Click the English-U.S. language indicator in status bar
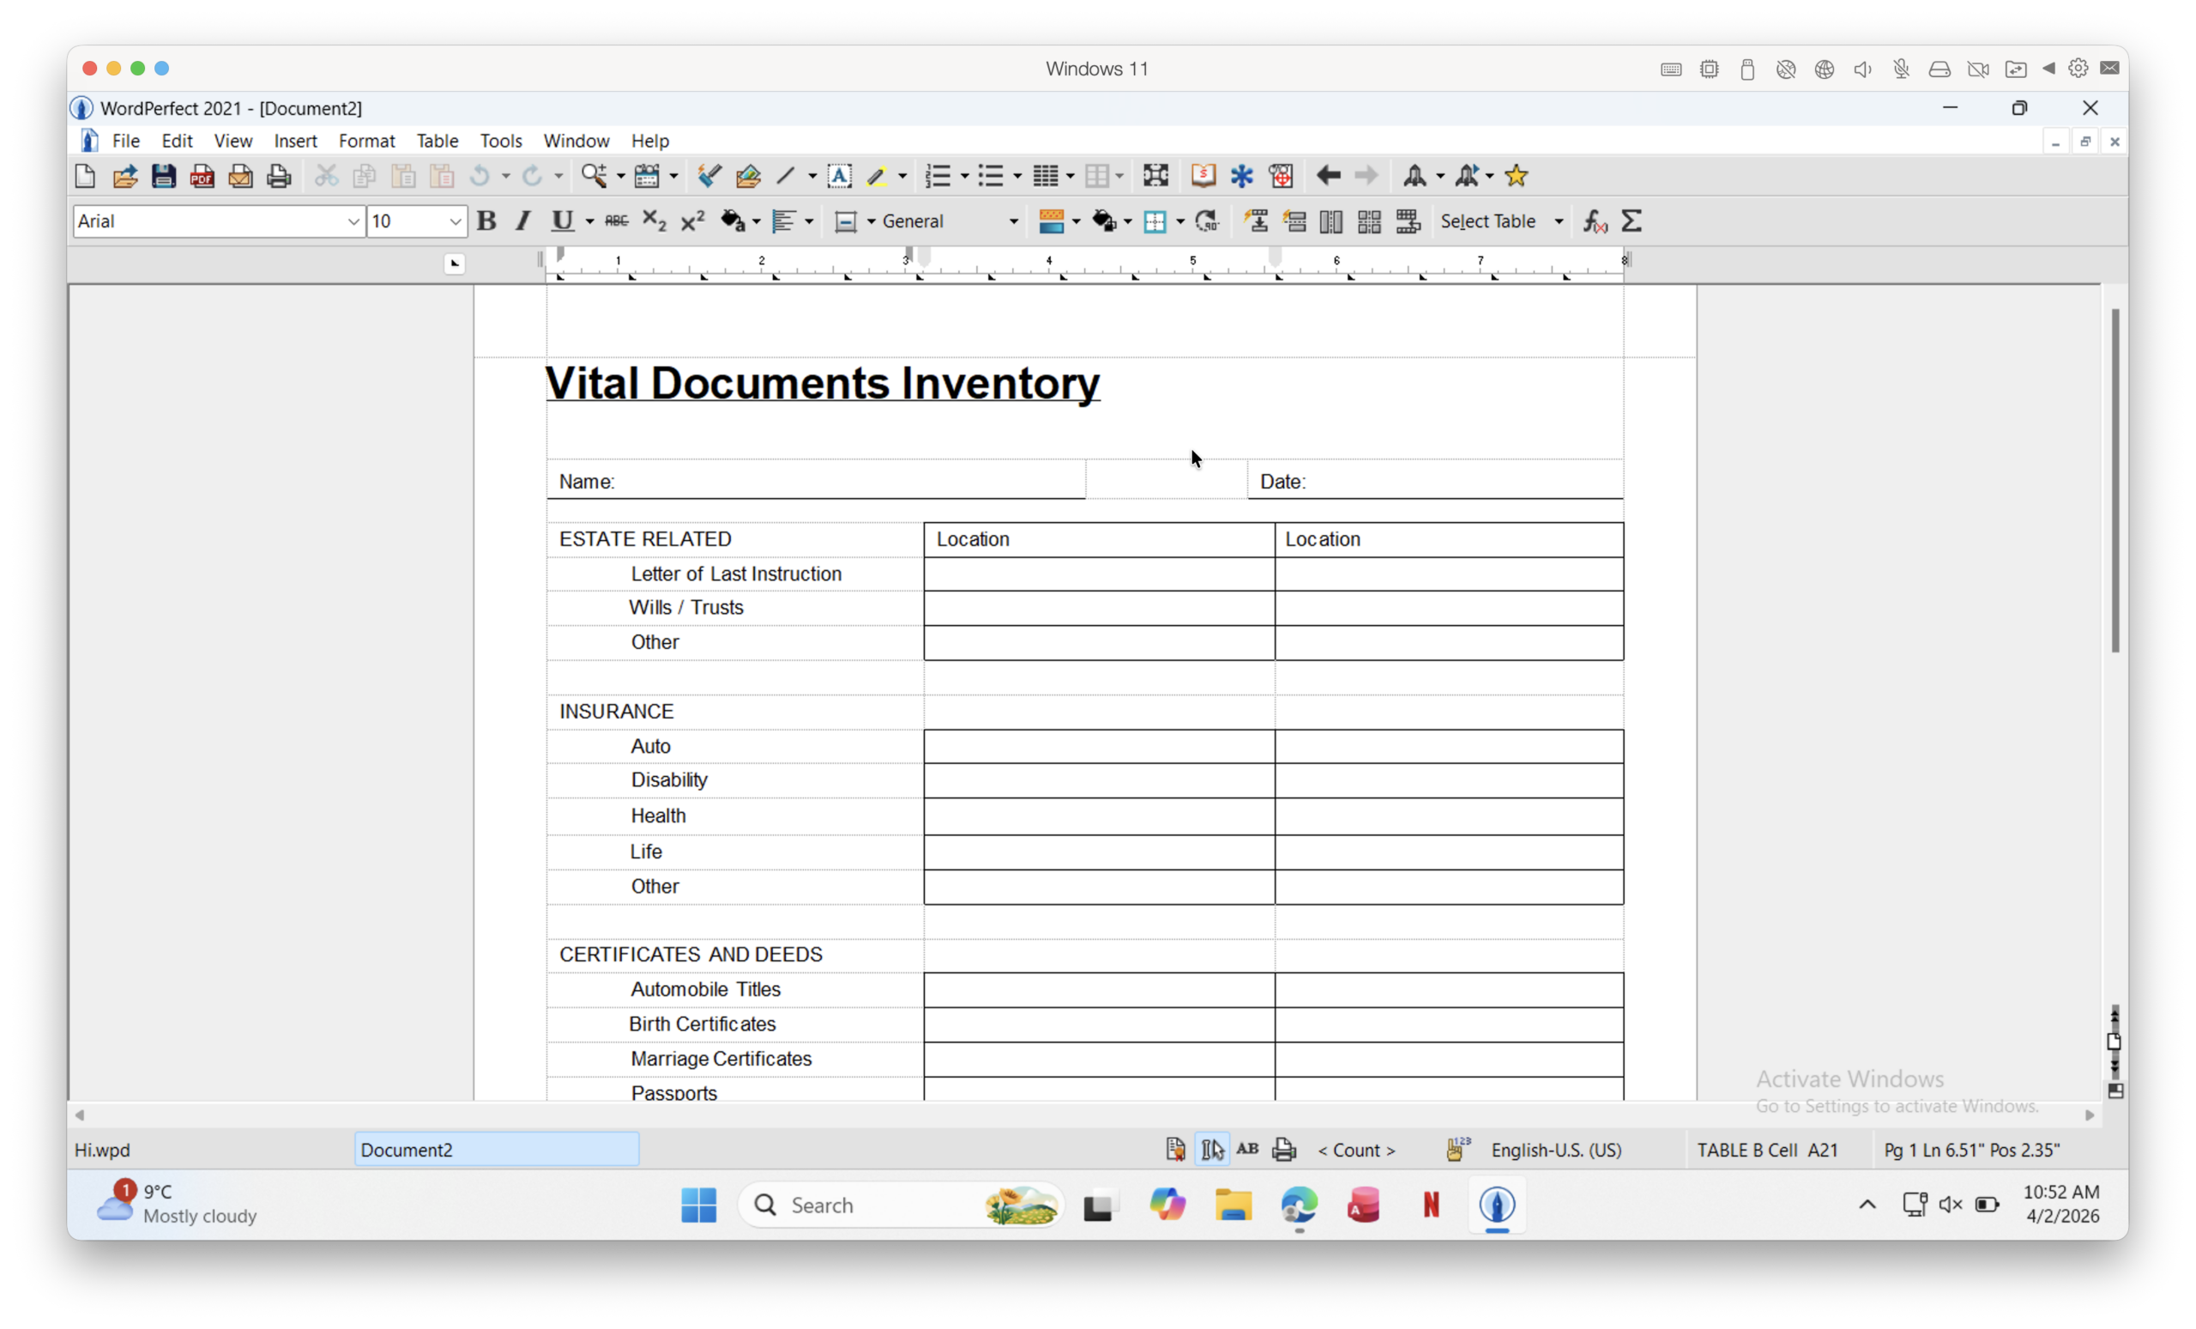Screen dimensions: 2196x1329 pos(1556,1150)
